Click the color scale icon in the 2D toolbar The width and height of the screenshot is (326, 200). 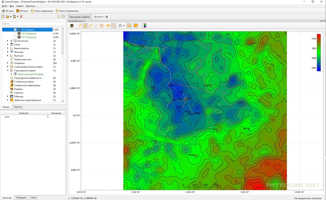point(145,26)
